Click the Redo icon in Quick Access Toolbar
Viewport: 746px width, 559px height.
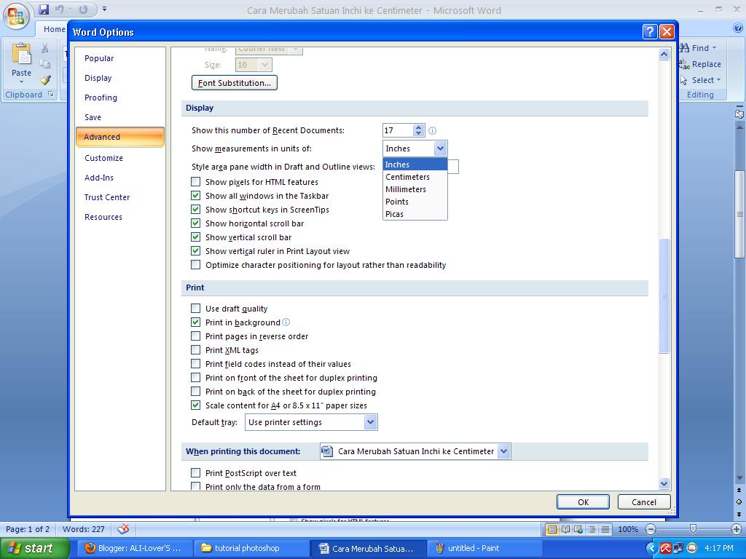pyautogui.click(x=83, y=9)
